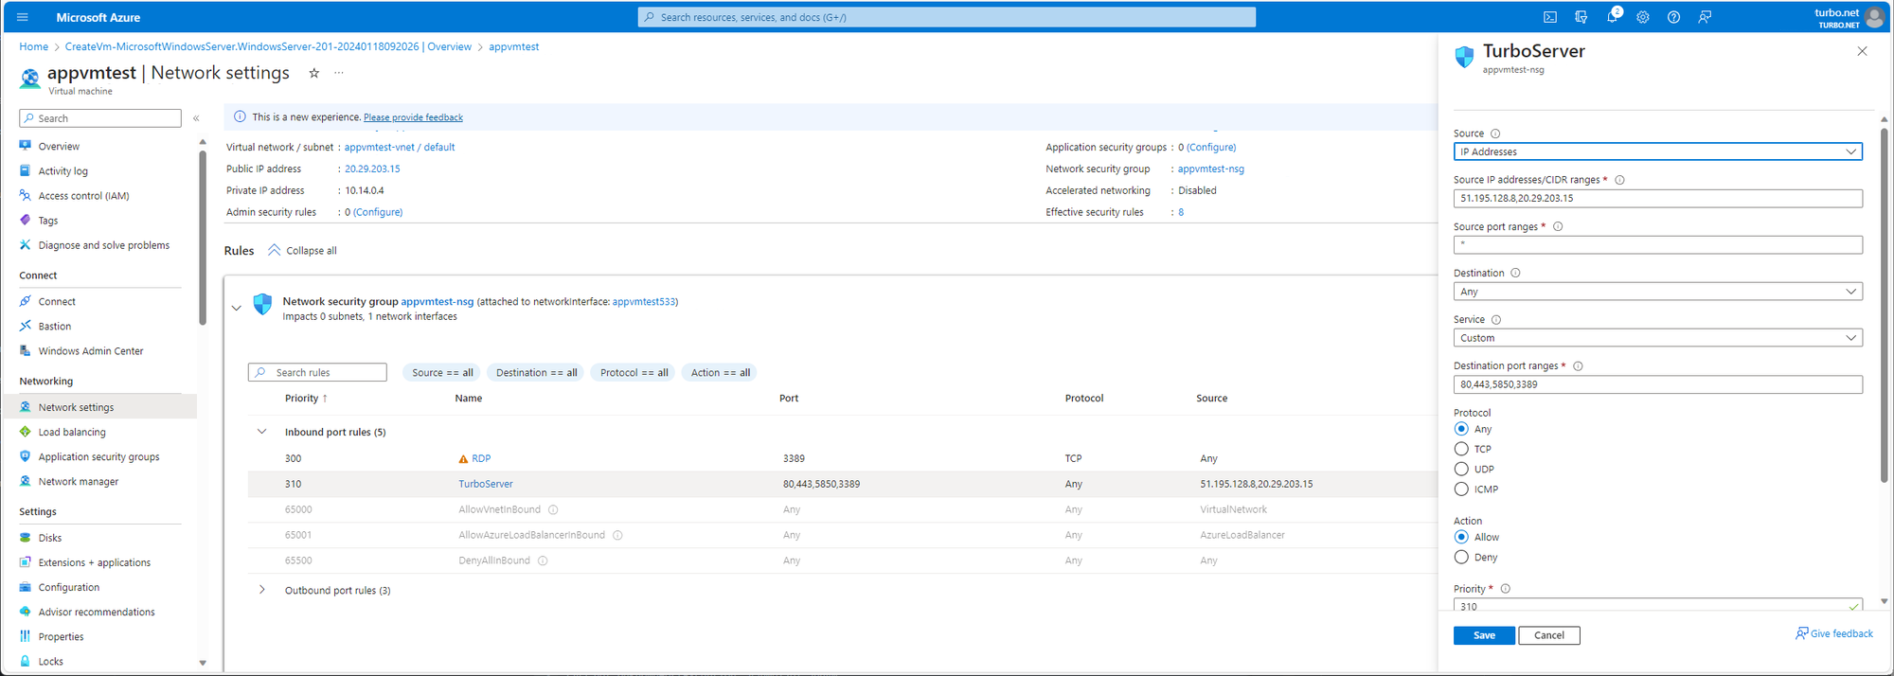Open the help question mark icon
This screenshot has width=1894, height=676.
click(1673, 17)
